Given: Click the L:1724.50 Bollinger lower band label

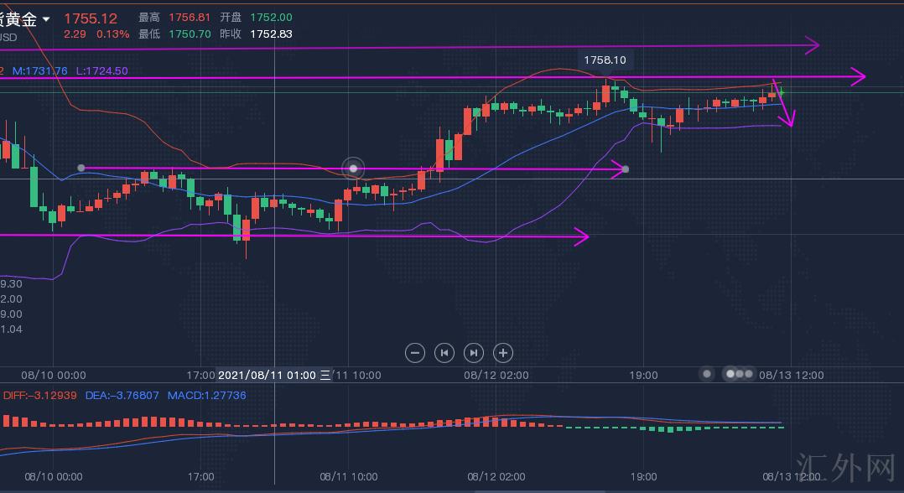Looking at the screenshot, I should coord(101,71).
